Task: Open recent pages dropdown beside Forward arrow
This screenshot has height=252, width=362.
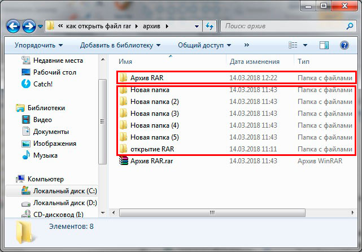Action: tap(41, 27)
